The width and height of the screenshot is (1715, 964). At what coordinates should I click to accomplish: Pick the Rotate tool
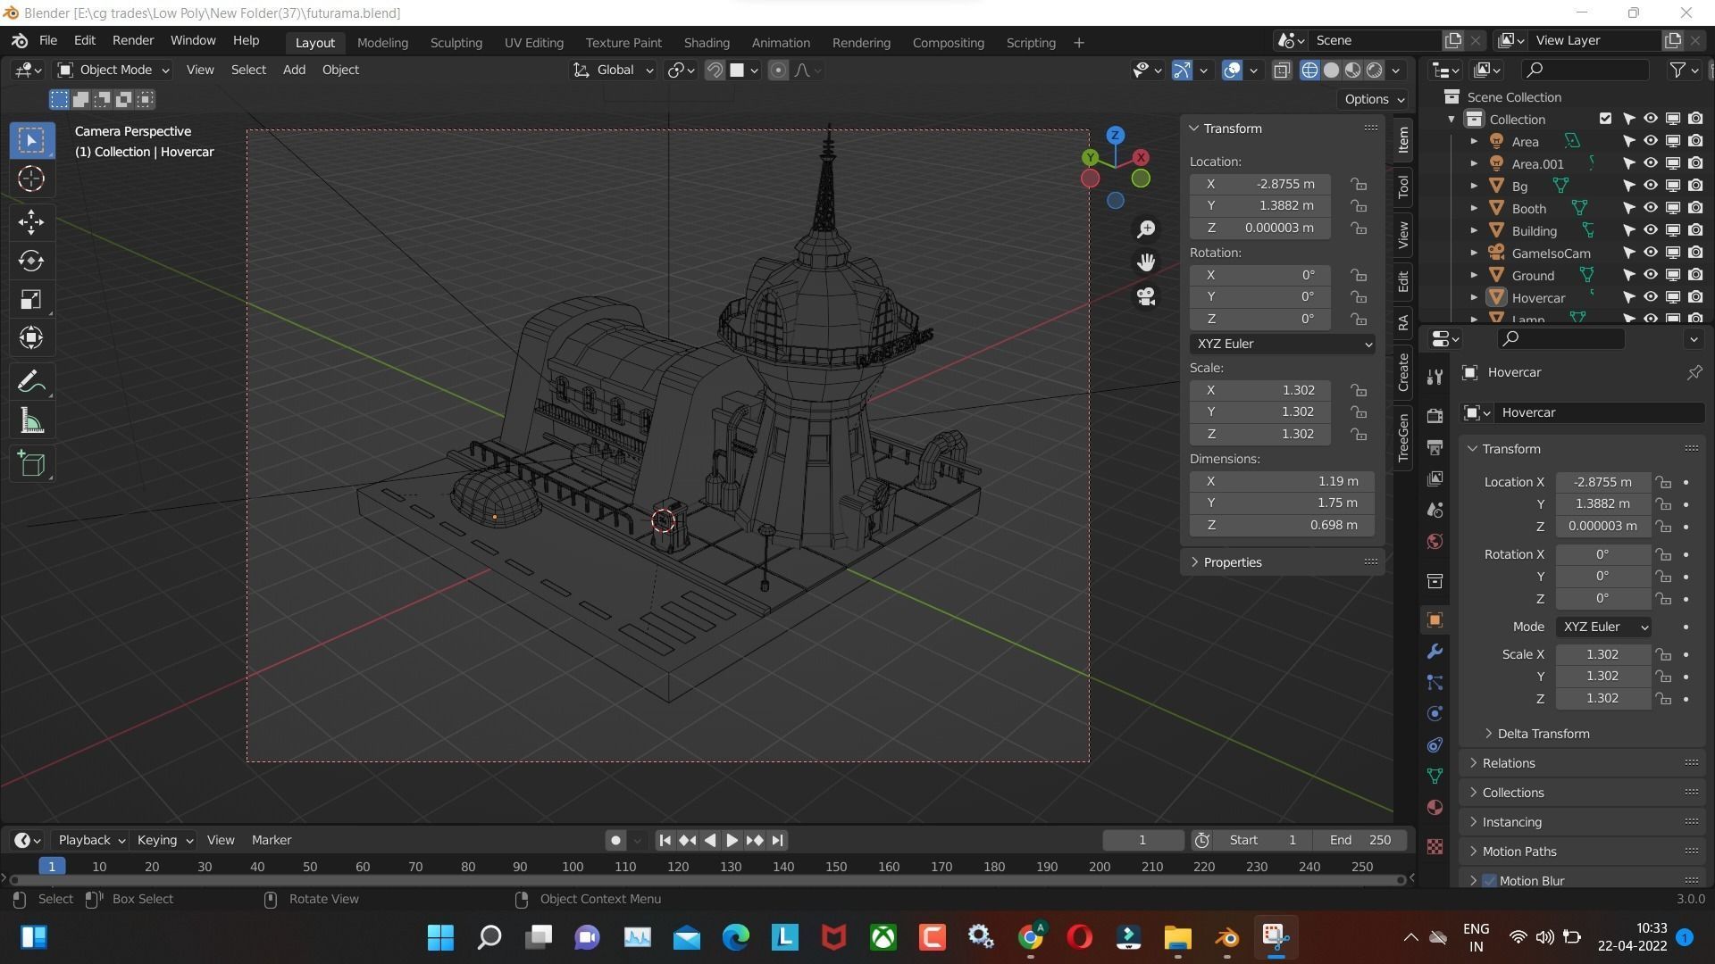(31, 261)
